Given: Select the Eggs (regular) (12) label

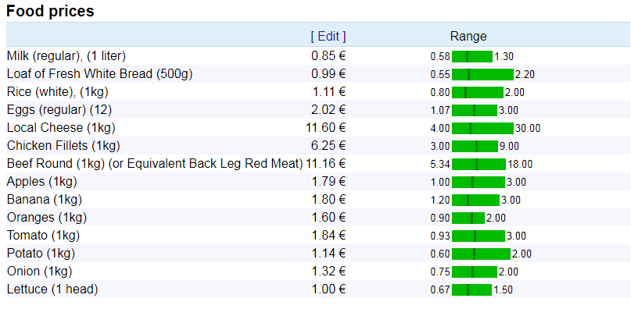Looking at the screenshot, I should pos(59,110).
